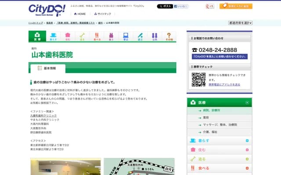Click the やまもと内科クリニック text
Screen dimensions: 281x175
[45, 120]
